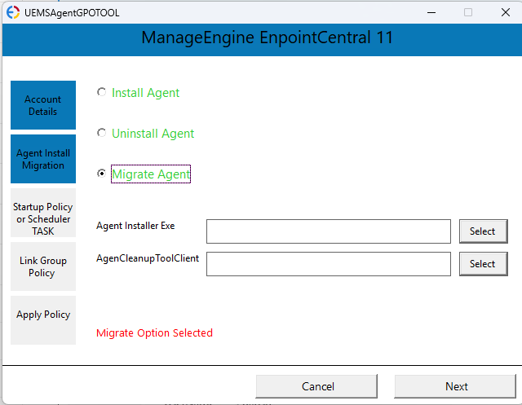Select the Install Agent radio button
Viewport: 522px width, 405px height.
pyautogui.click(x=101, y=92)
